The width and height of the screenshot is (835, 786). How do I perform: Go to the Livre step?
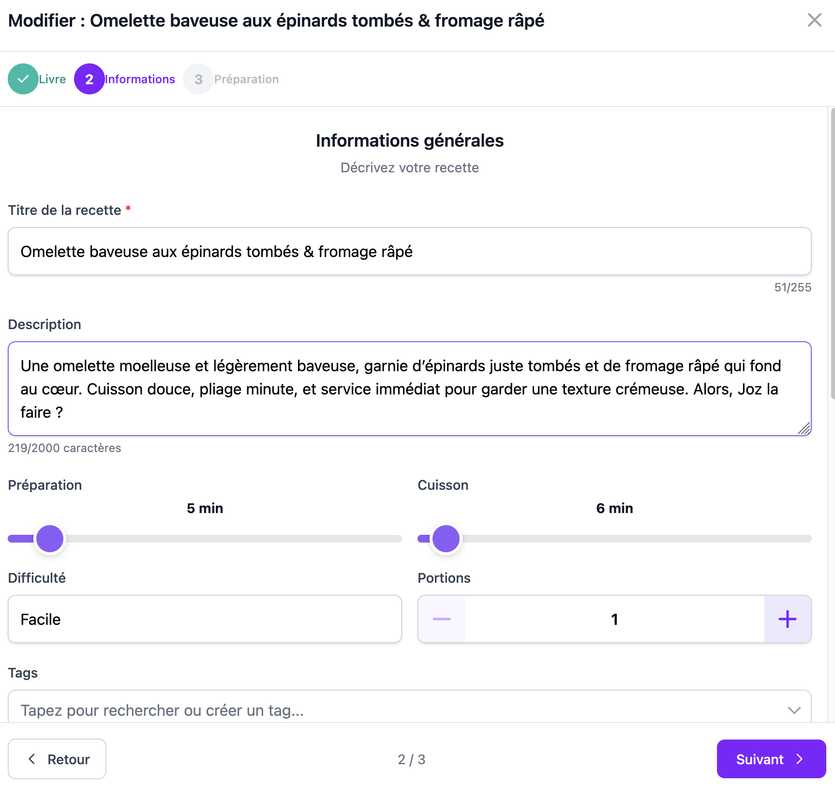[52, 79]
